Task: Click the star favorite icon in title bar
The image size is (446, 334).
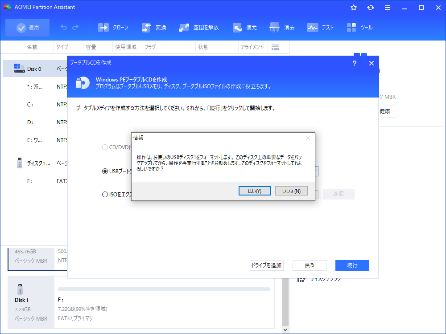Action: point(354,8)
